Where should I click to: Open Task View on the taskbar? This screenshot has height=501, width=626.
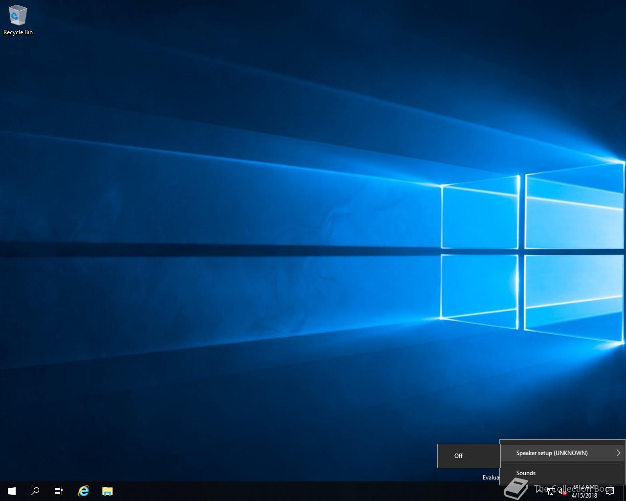coord(59,491)
